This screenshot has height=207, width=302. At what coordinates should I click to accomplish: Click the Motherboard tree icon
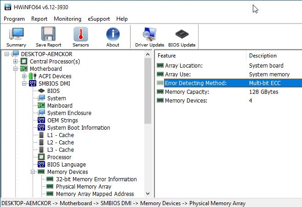coord(24,69)
